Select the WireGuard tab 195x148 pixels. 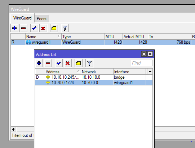click(x=22, y=18)
